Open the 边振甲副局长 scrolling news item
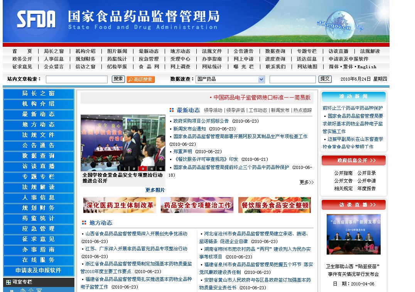415x292 pixels. pos(353,143)
